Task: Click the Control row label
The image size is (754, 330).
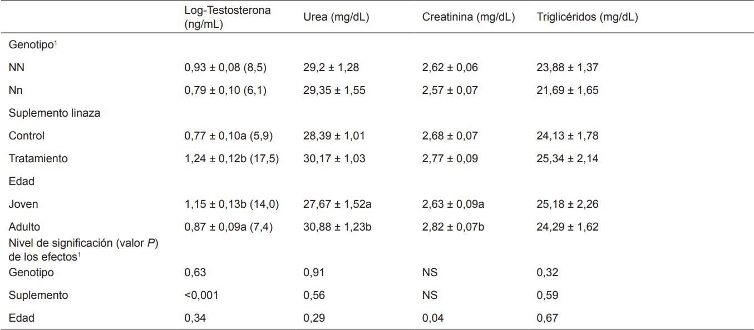Action: pos(26,136)
